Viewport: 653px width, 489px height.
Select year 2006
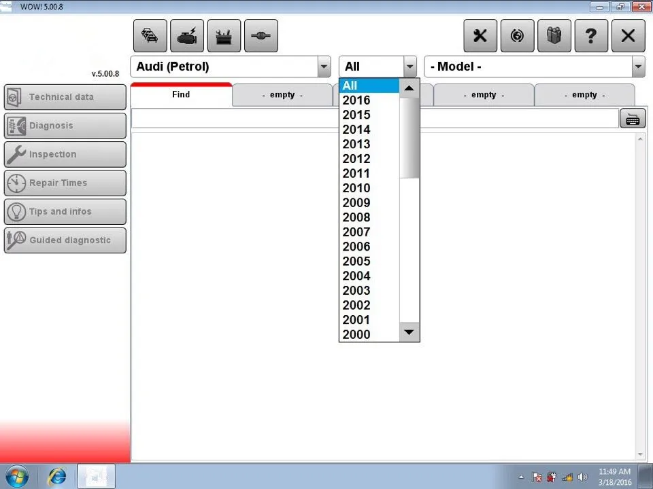369,247
